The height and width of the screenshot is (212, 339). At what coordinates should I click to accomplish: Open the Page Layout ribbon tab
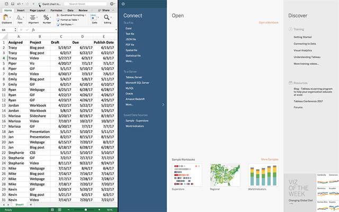click(x=38, y=10)
